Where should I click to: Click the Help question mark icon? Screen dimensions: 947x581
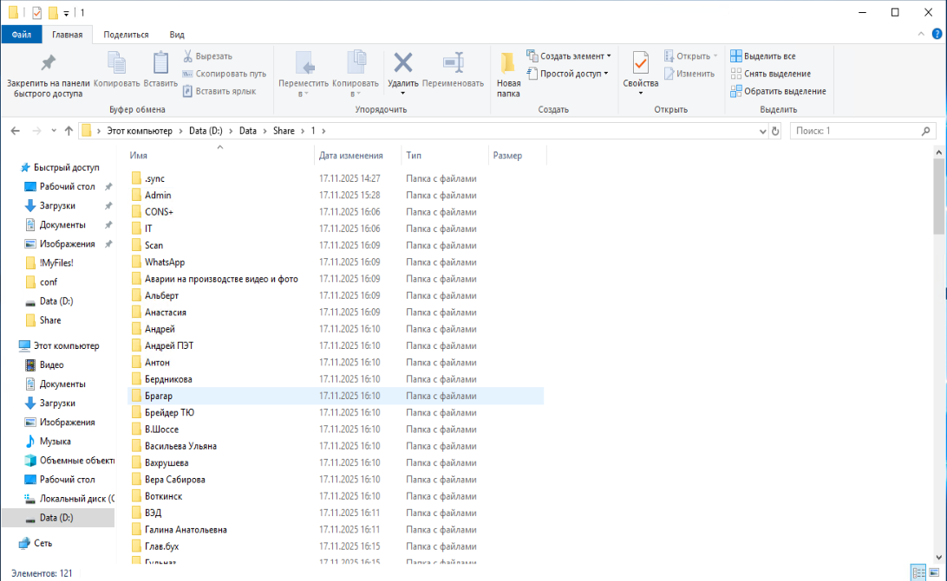(x=937, y=35)
